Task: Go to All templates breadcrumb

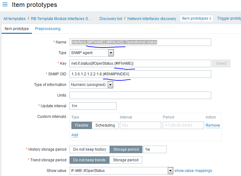Action: coord(14,19)
